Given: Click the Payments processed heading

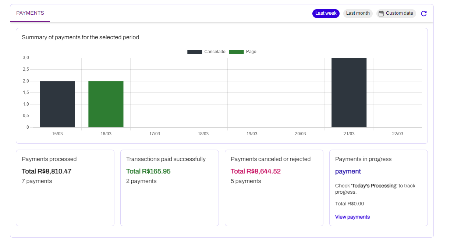Looking at the screenshot, I should tap(49, 159).
